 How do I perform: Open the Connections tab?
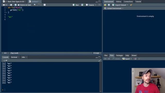coord(128,2)
